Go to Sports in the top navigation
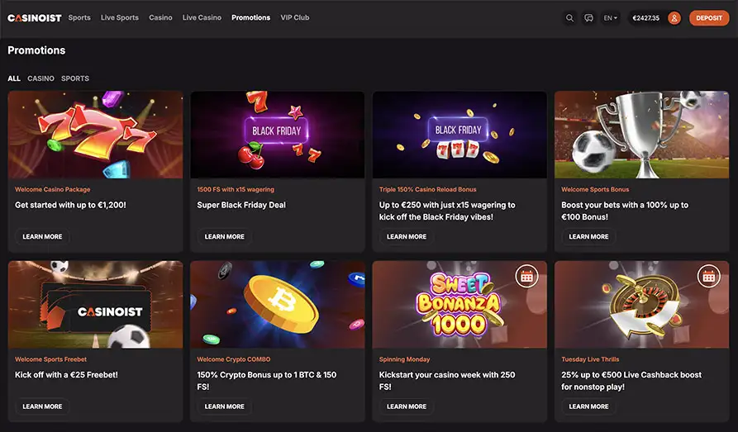Viewport: 738px width, 432px height. point(79,17)
